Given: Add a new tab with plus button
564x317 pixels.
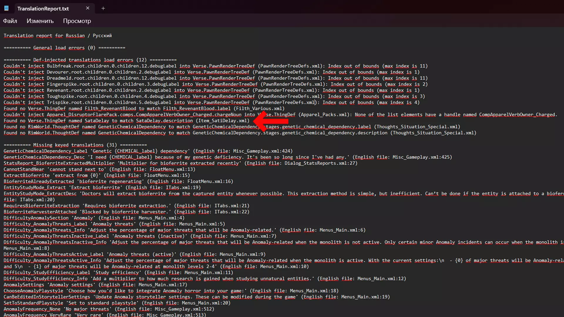Looking at the screenshot, I should tap(103, 8).
